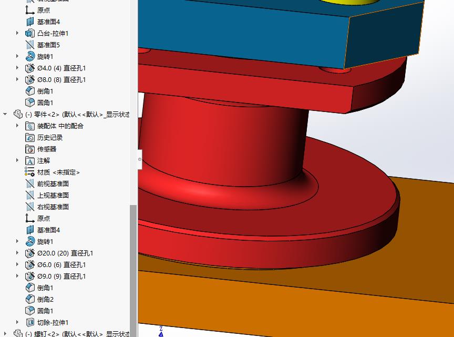Select the 历史记录 history folder icon
The height and width of the screenshot is (337, 454).
pyautogui.click(x=30, y=137)
